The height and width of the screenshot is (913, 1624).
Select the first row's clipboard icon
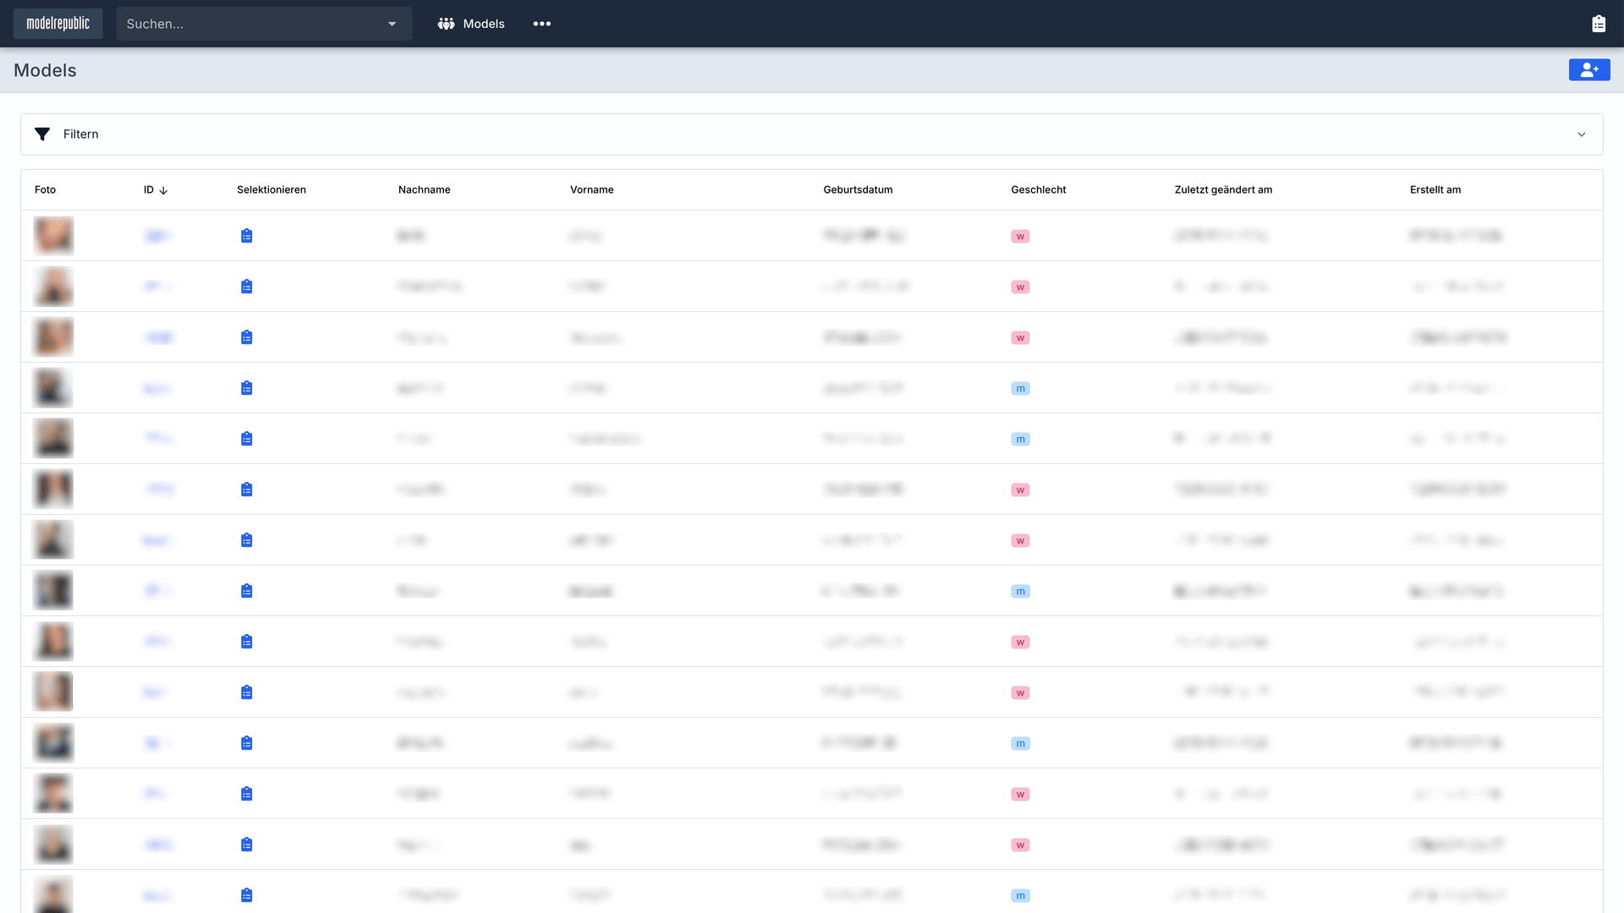(x=246, y=236)
